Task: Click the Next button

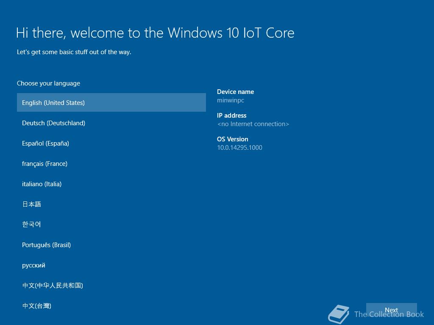Action: 391,310
